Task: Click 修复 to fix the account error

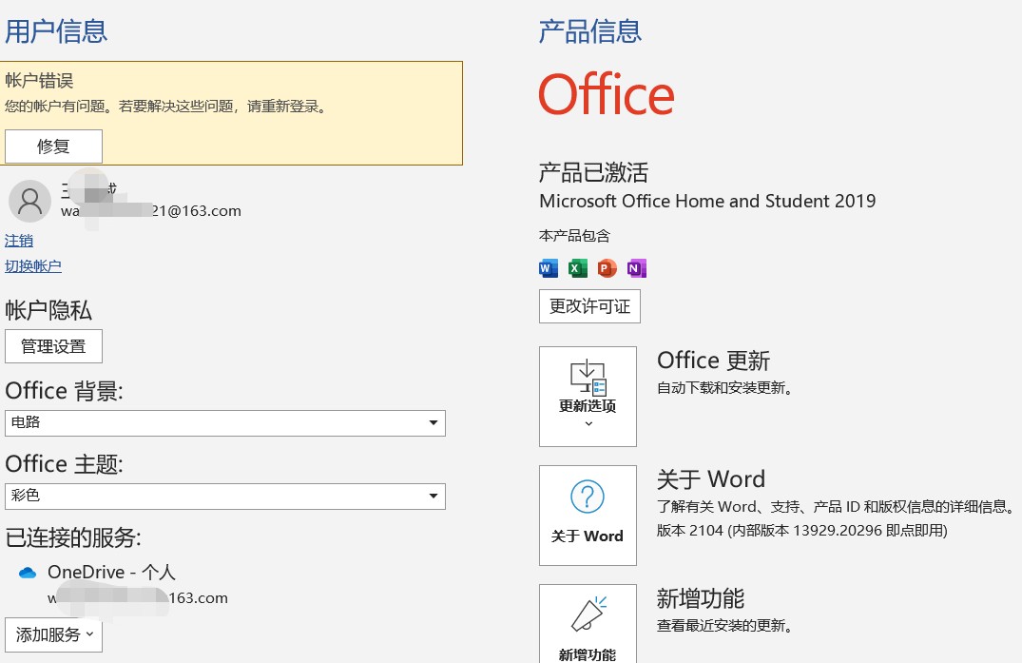Action: pyautogui.click(x=53, y=146)
